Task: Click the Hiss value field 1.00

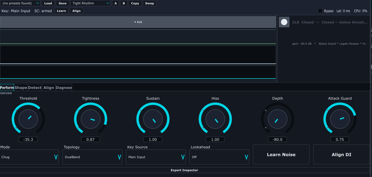Action: pos(215,139)
